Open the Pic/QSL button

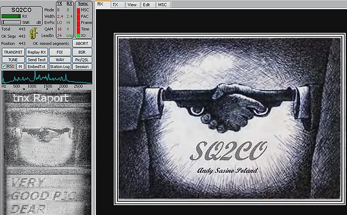[x=82, y=59]
